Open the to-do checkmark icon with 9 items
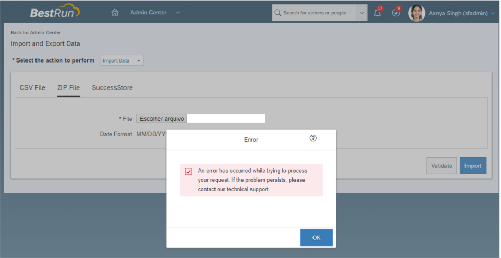 (x=396, y=12)
